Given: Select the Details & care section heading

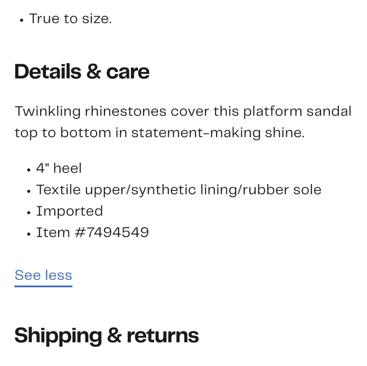Looking at the screenshot, I should tap(82, 72).
